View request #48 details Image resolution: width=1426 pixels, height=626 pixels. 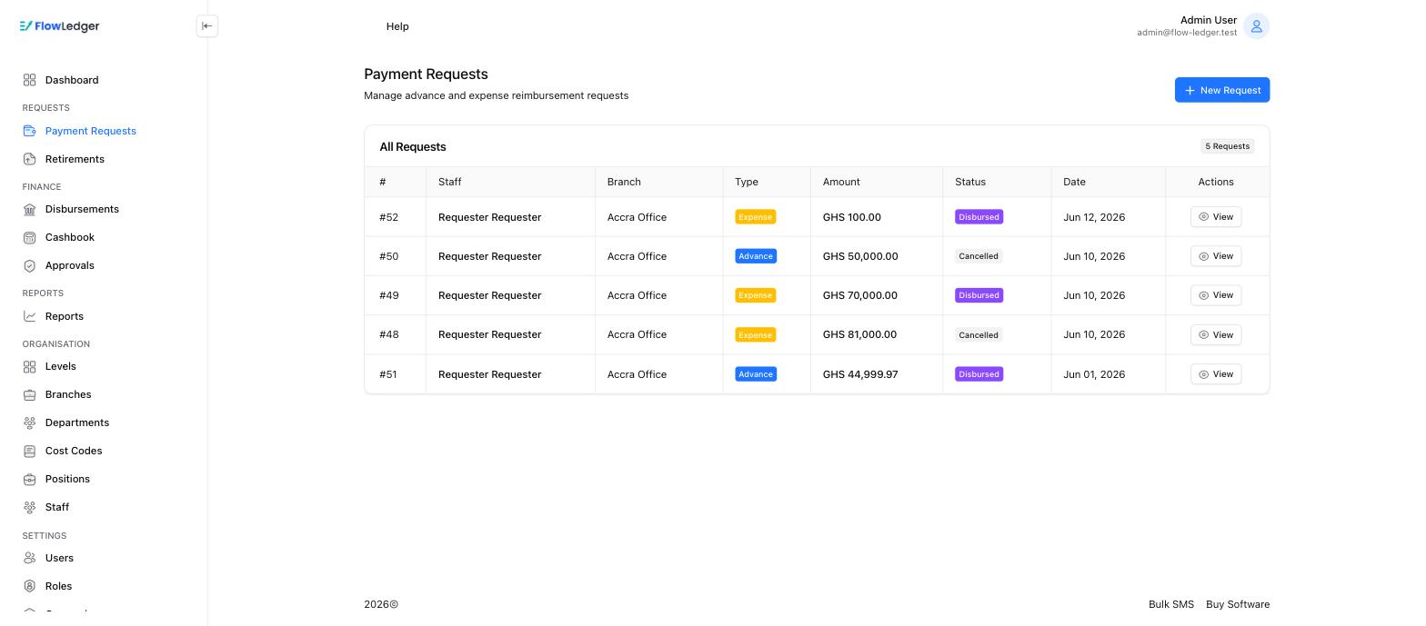1216,335
